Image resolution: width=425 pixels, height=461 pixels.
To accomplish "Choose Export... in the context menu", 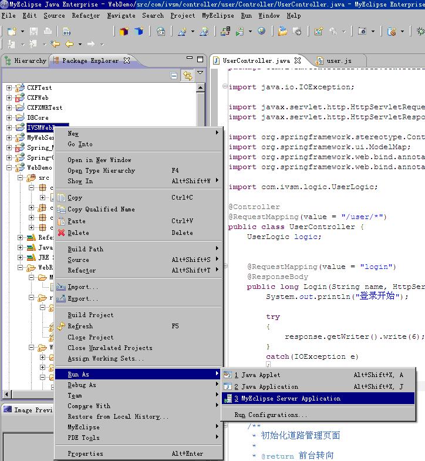I will click(138, 299).
